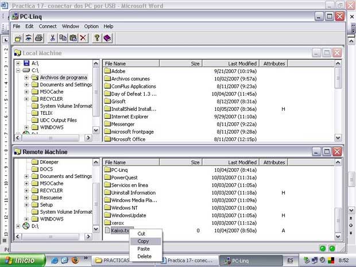The width and height of the screenshot is (356, 267).
Task: Click the purple book toolbar icon
Action: [x=107, y=38]
